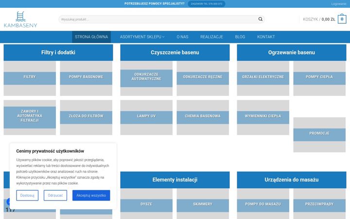Screen dimensions: 350x219
Task: Open Czyszczenie basenu category header
Action: click(175, 53)
